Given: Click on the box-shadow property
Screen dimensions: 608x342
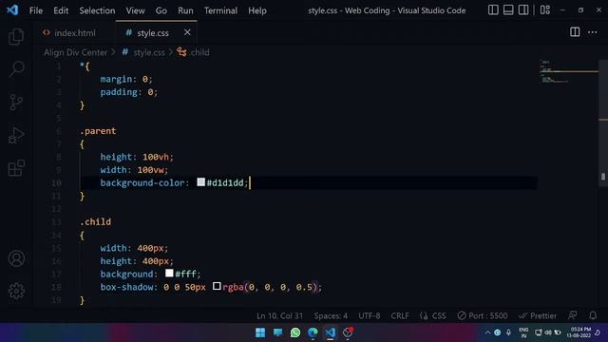Looking at the screenshot, I should coord(126,287).
